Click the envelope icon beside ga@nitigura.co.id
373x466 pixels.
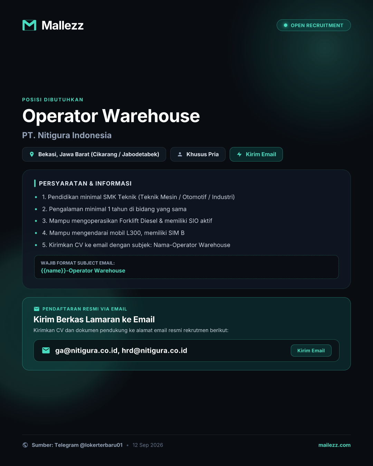[x=46, y=350]
